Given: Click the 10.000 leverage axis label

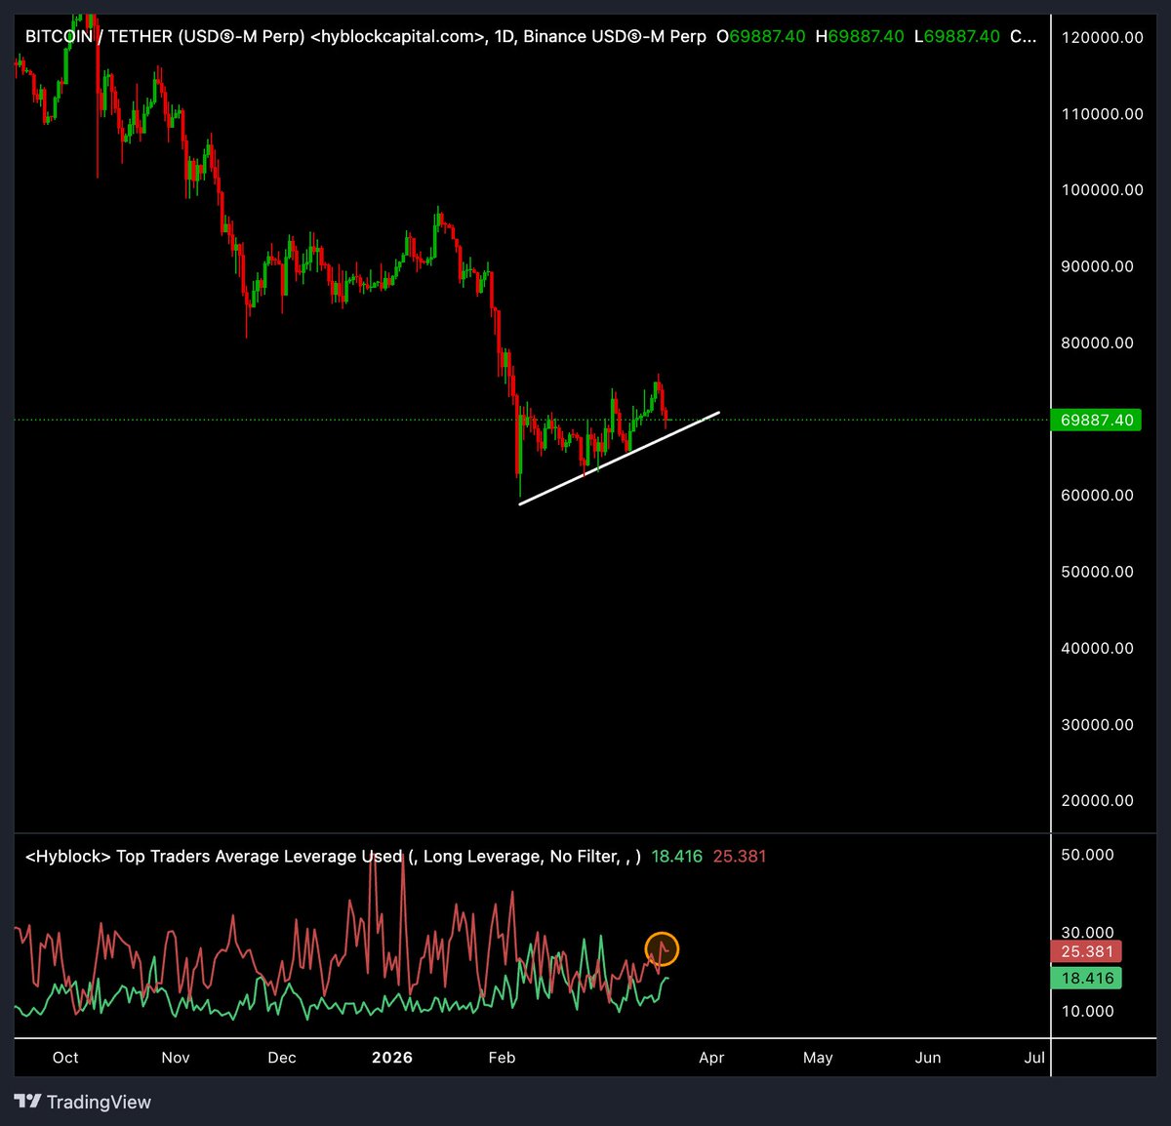Looking at the screenshot, I should pyautogui.click(x=1087, y=1011).
